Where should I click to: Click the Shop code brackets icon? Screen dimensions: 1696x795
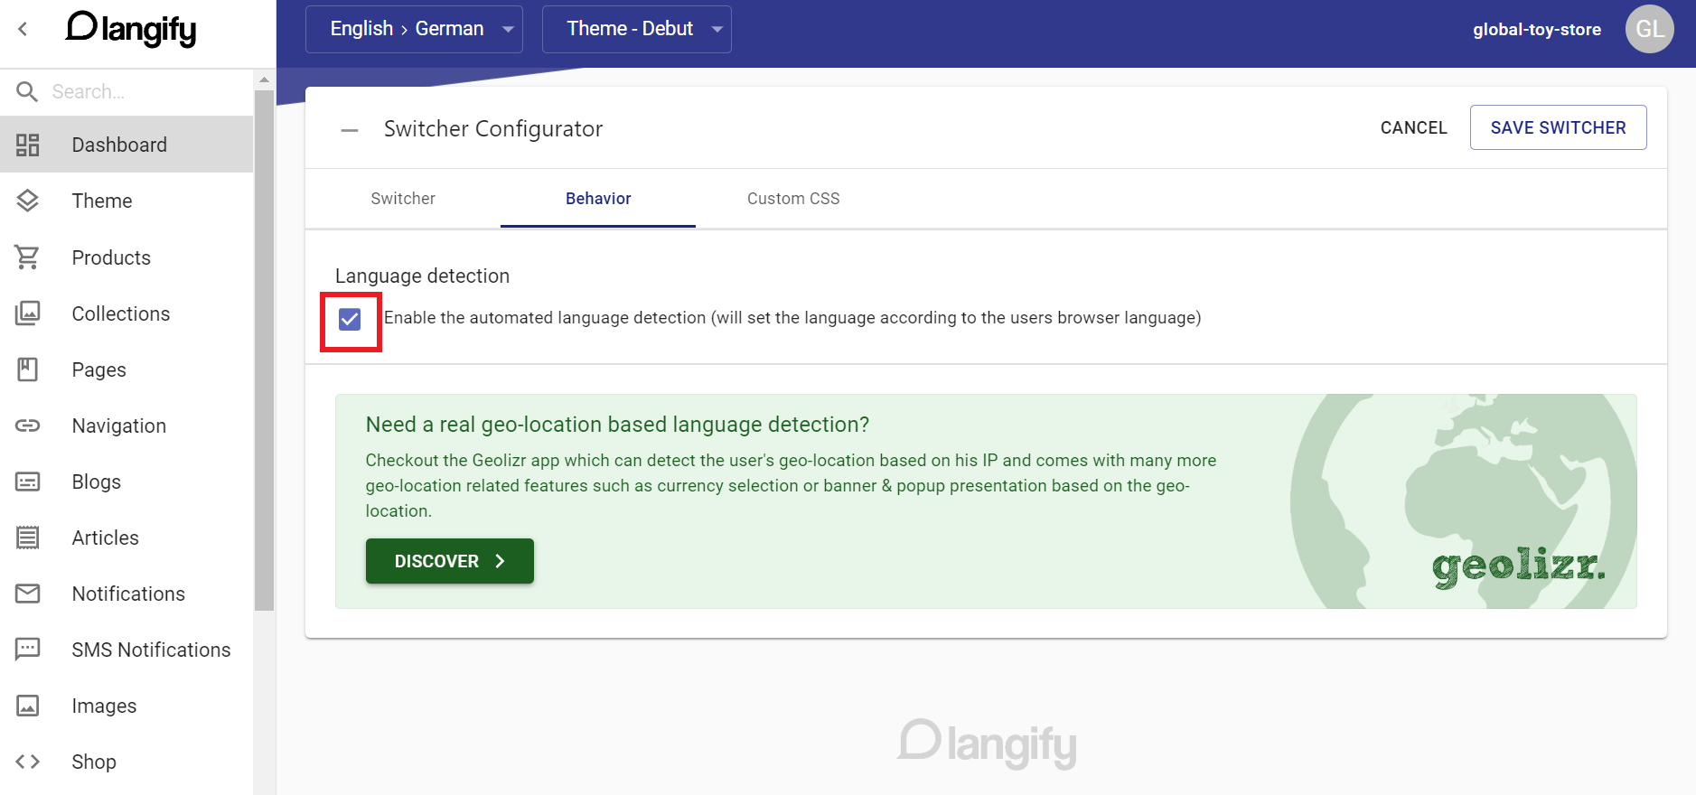point(27,762)
